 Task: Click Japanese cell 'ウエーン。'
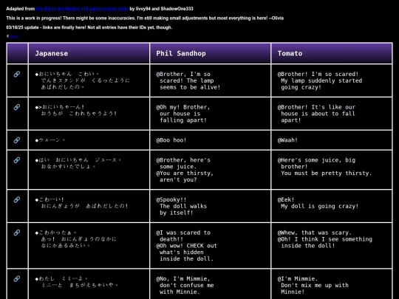pyautogui.click(x=89, y=140)
